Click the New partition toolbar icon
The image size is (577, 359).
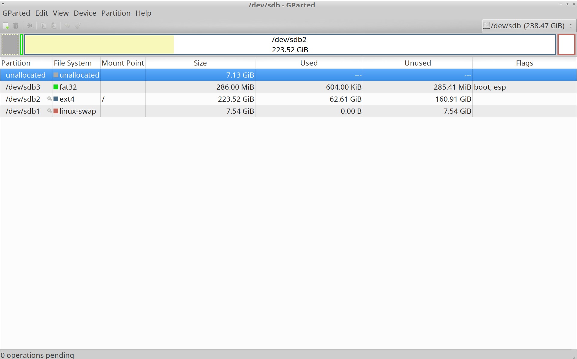pos(6,26)
